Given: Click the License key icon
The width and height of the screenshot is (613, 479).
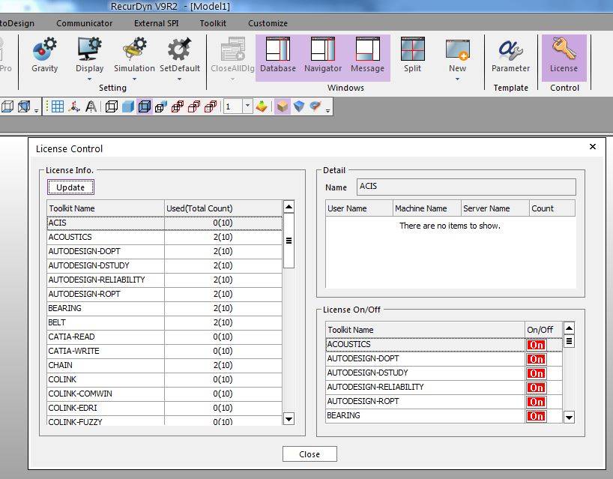Looking at the screenshot, I should (564, 49).
